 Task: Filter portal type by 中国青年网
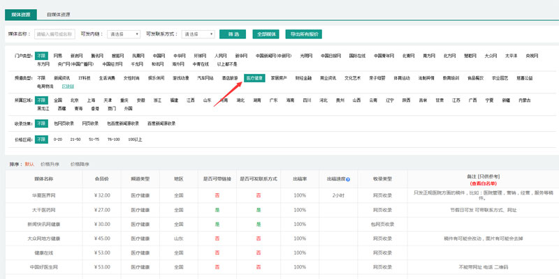click(384, 56)
